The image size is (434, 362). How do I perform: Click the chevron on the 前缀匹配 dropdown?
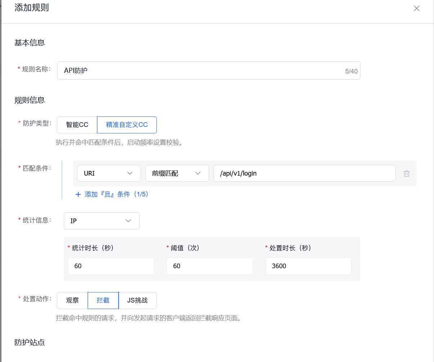198,173
